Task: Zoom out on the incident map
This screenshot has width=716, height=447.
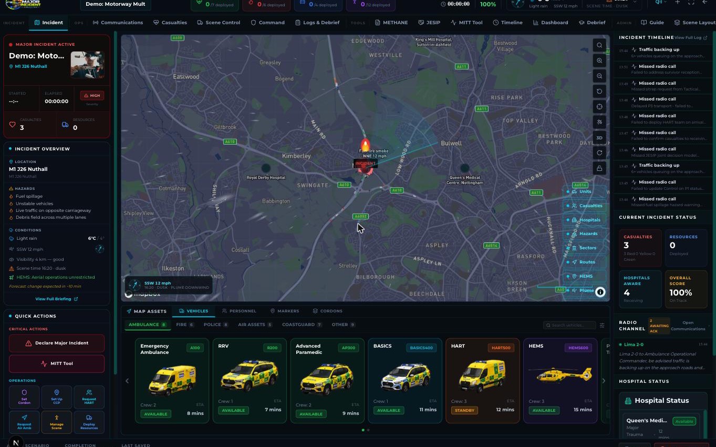Action: [599, 76]
